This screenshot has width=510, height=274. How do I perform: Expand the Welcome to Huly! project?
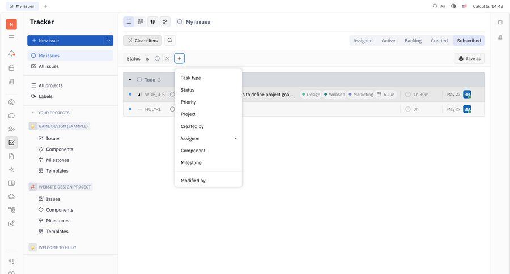tap(53, 247)
